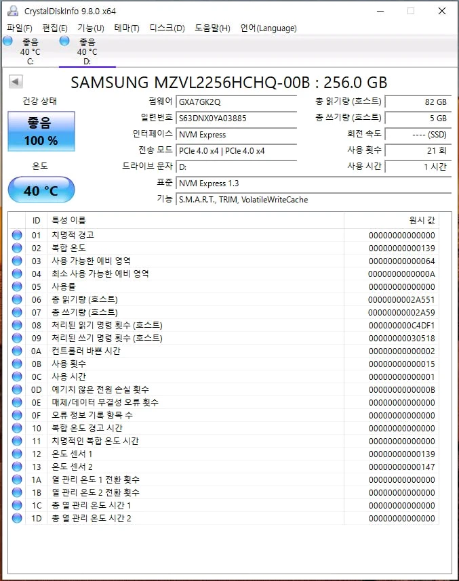Select row 1B 열 관리 온도 2 전환 횟수
Viewport: 459px width, 581px height.
pyautogui.click(x=224, y=492)
